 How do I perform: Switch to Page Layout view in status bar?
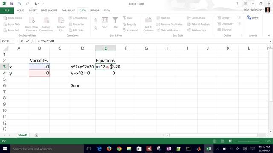tap(223, 141)
